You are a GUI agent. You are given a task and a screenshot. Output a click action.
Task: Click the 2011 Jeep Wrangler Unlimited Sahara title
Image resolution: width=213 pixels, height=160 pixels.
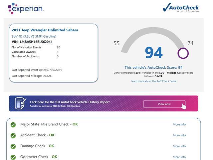coord(45,30)
